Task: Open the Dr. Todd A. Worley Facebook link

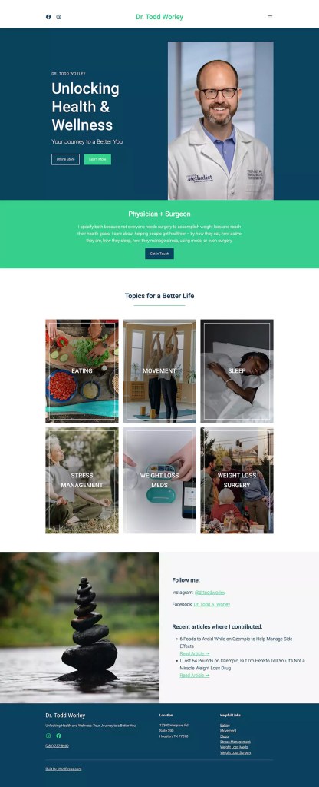Action: point(212,604)
